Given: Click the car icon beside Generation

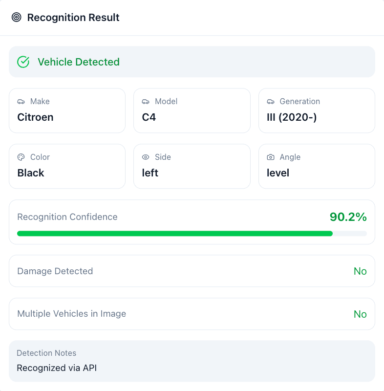Looking at the screenshot, I should coord(270,101).
